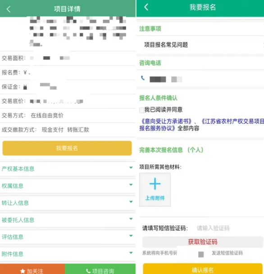Tap the star icon in 加关注
This screenshot has height=274, width=264.
(x=23, y=271)
